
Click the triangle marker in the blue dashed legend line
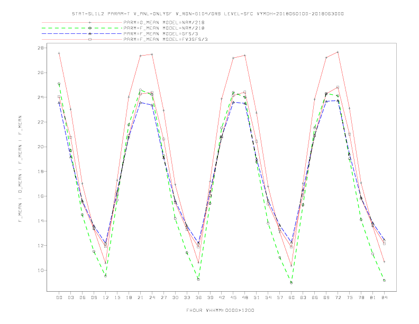click(90, 34)
